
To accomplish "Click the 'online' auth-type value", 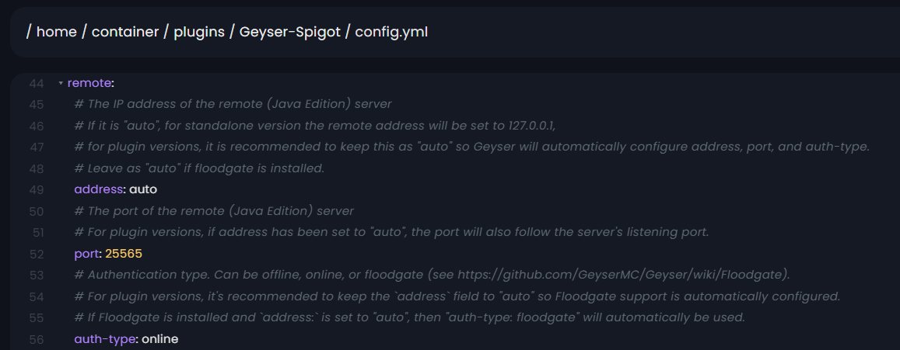I will (159, 339).
